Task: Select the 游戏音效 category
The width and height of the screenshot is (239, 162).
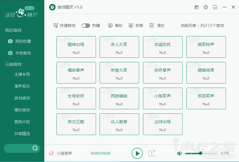Action: 22,98
